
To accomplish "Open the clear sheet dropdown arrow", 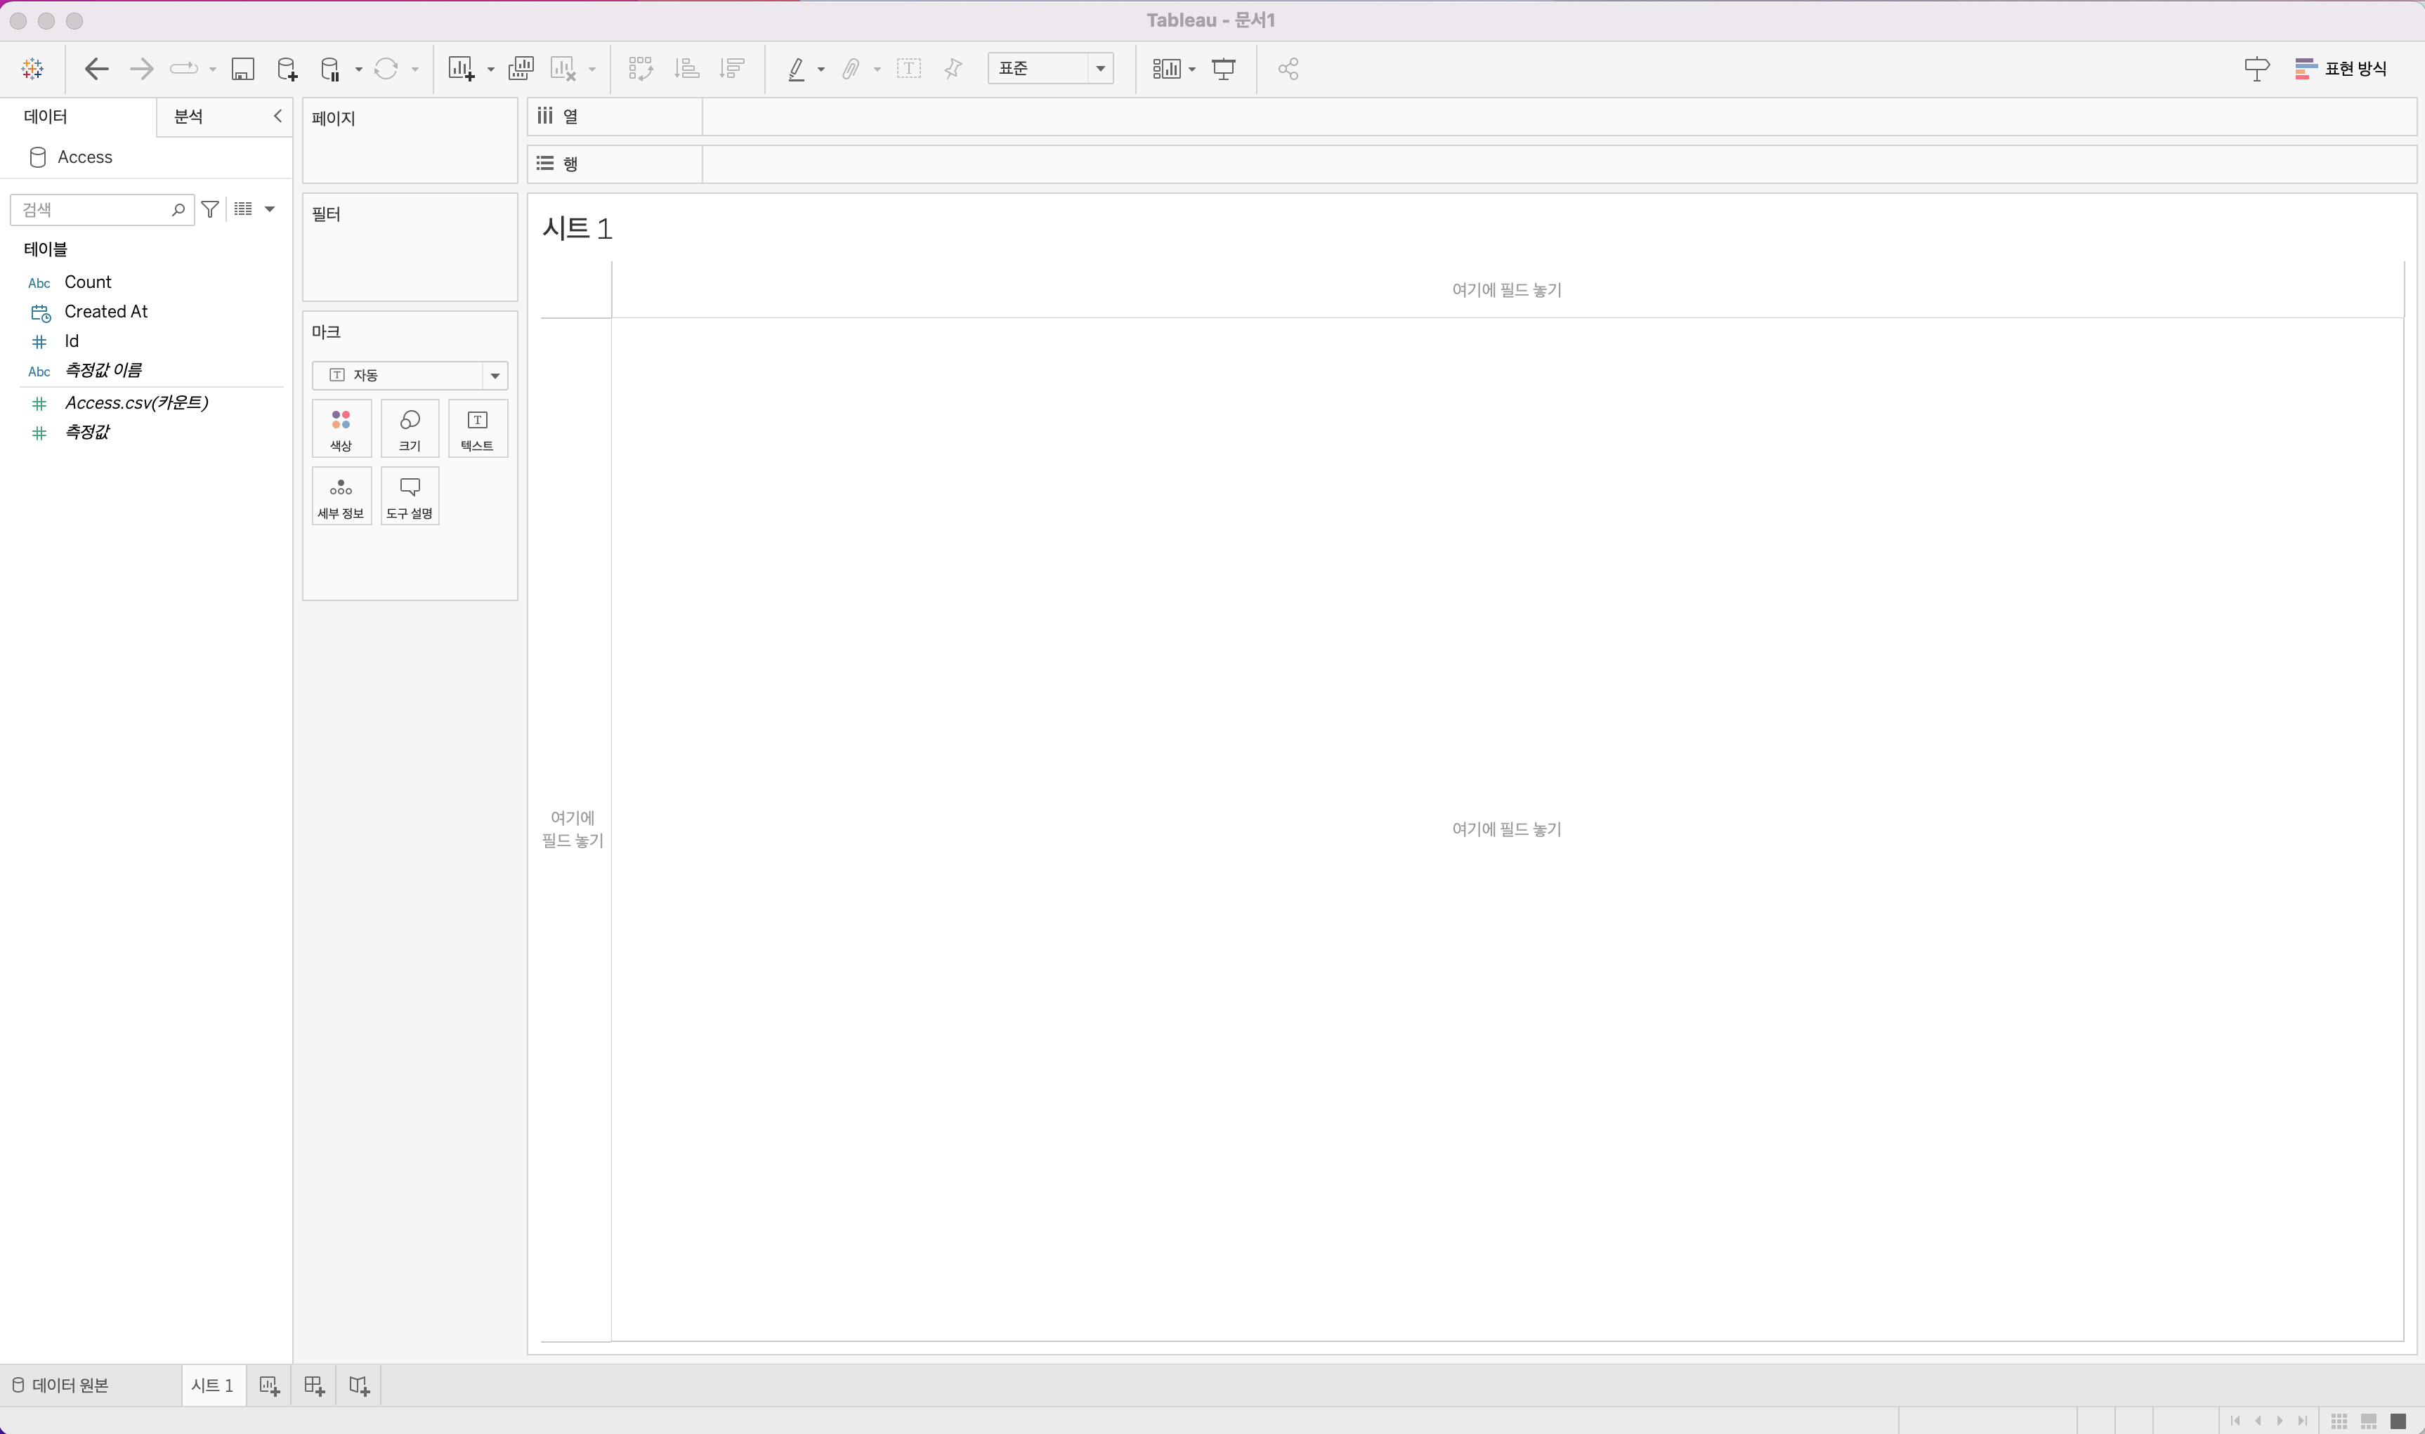I will (591, 70).
